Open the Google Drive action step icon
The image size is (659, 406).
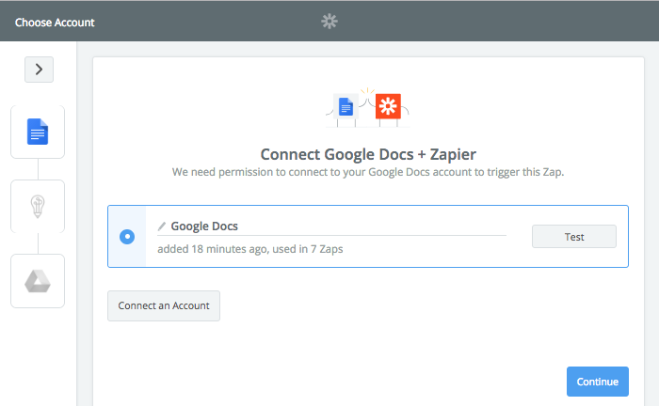[38, 281]
